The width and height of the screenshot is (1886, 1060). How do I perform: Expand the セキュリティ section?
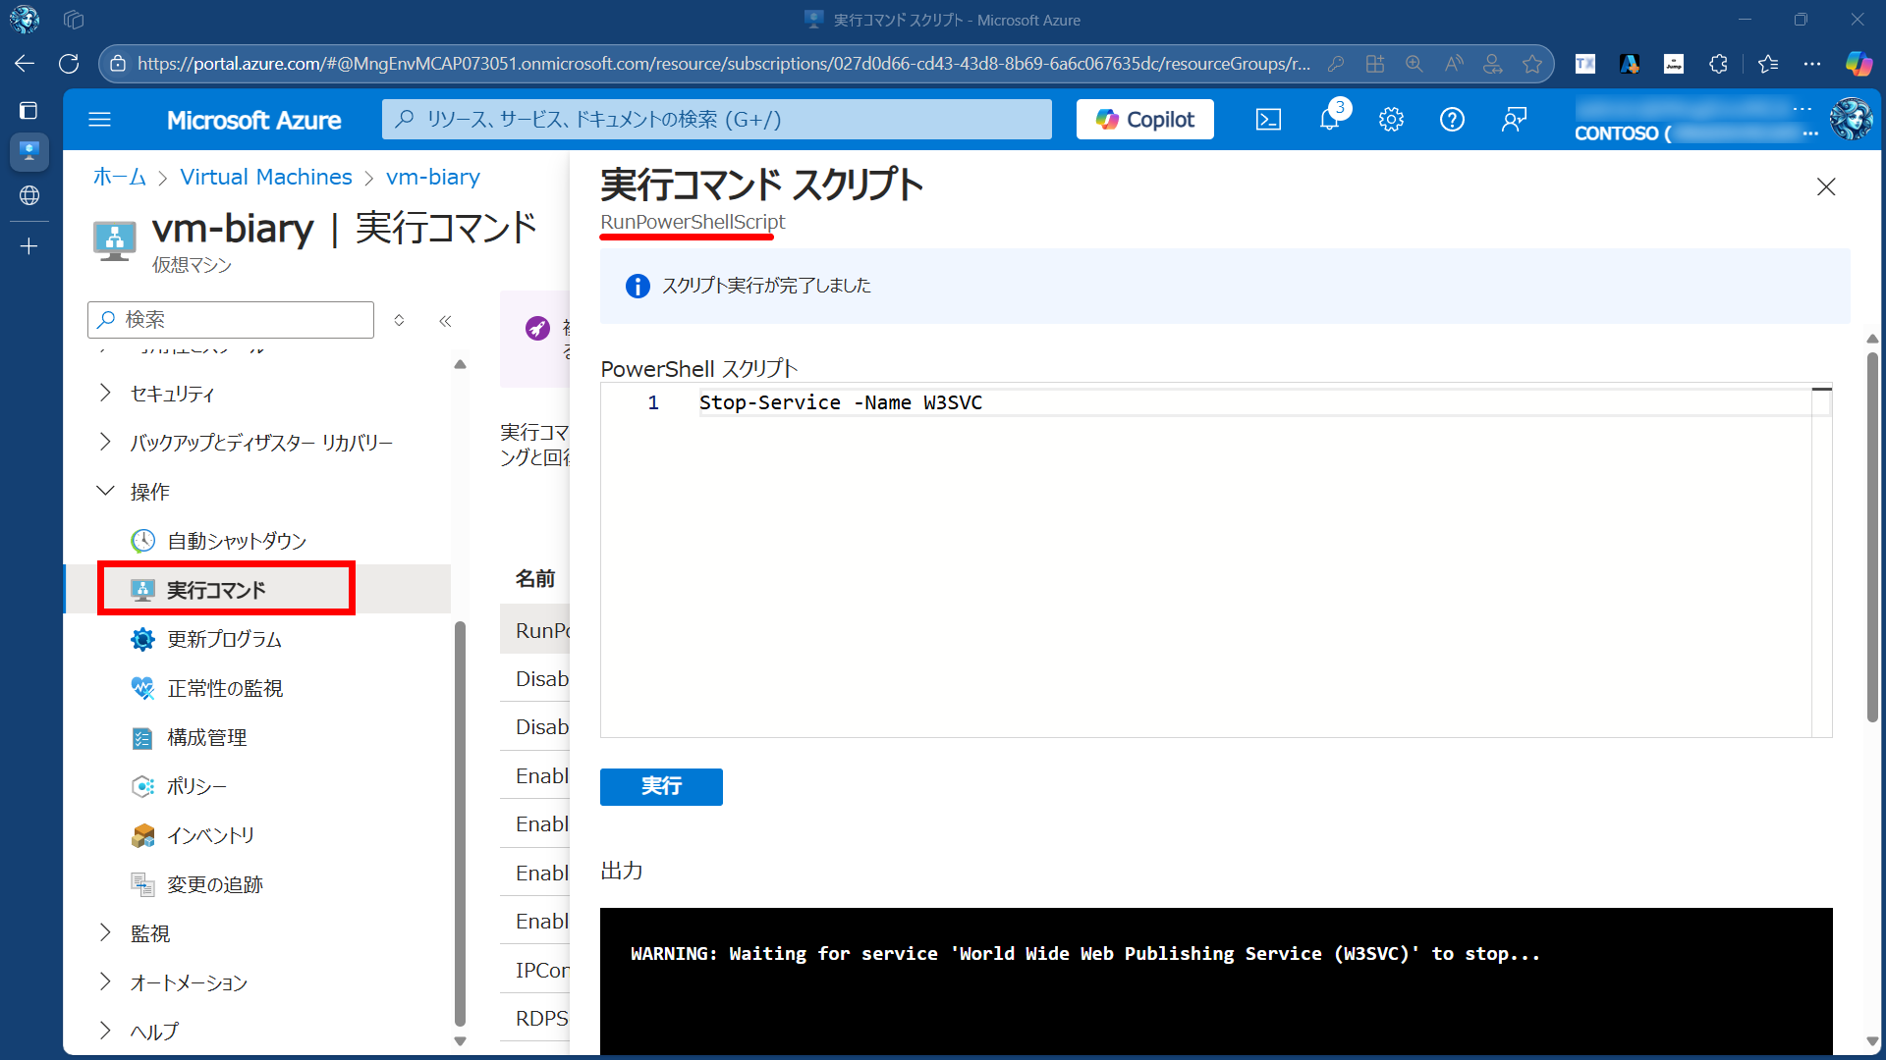pos(105,393)
